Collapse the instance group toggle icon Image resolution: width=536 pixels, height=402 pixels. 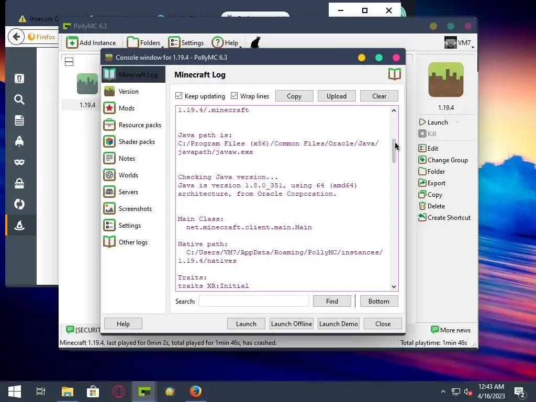pos(69,62)
